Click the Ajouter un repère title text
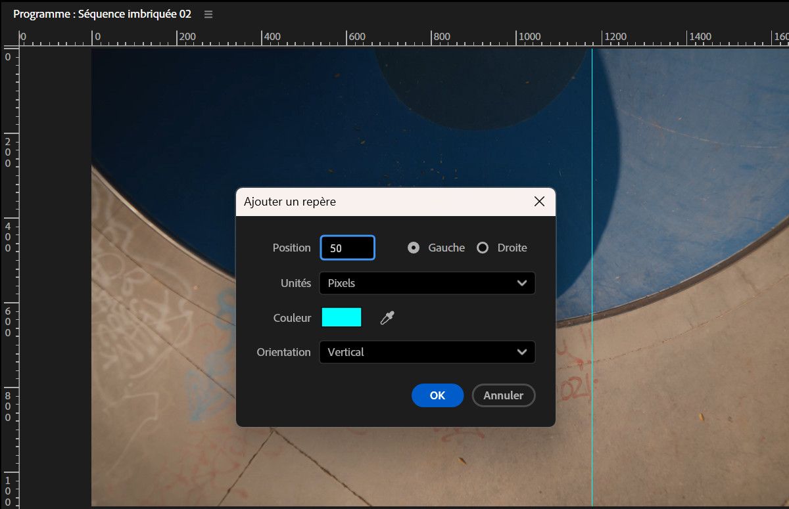This screenshot has width=789, height=509. [290, 202]
